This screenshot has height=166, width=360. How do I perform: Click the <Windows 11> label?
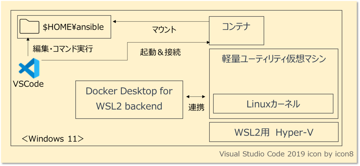pyautogui.click(x=53, y=139)
